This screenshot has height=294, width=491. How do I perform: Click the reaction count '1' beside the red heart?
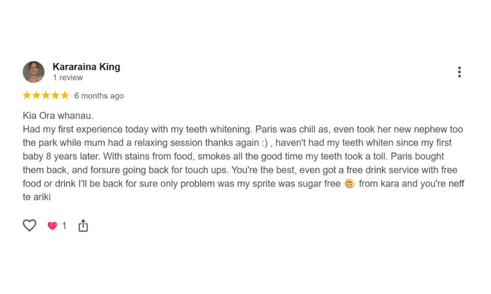[64, 226]
